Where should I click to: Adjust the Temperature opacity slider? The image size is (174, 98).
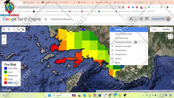pos(142,55)
